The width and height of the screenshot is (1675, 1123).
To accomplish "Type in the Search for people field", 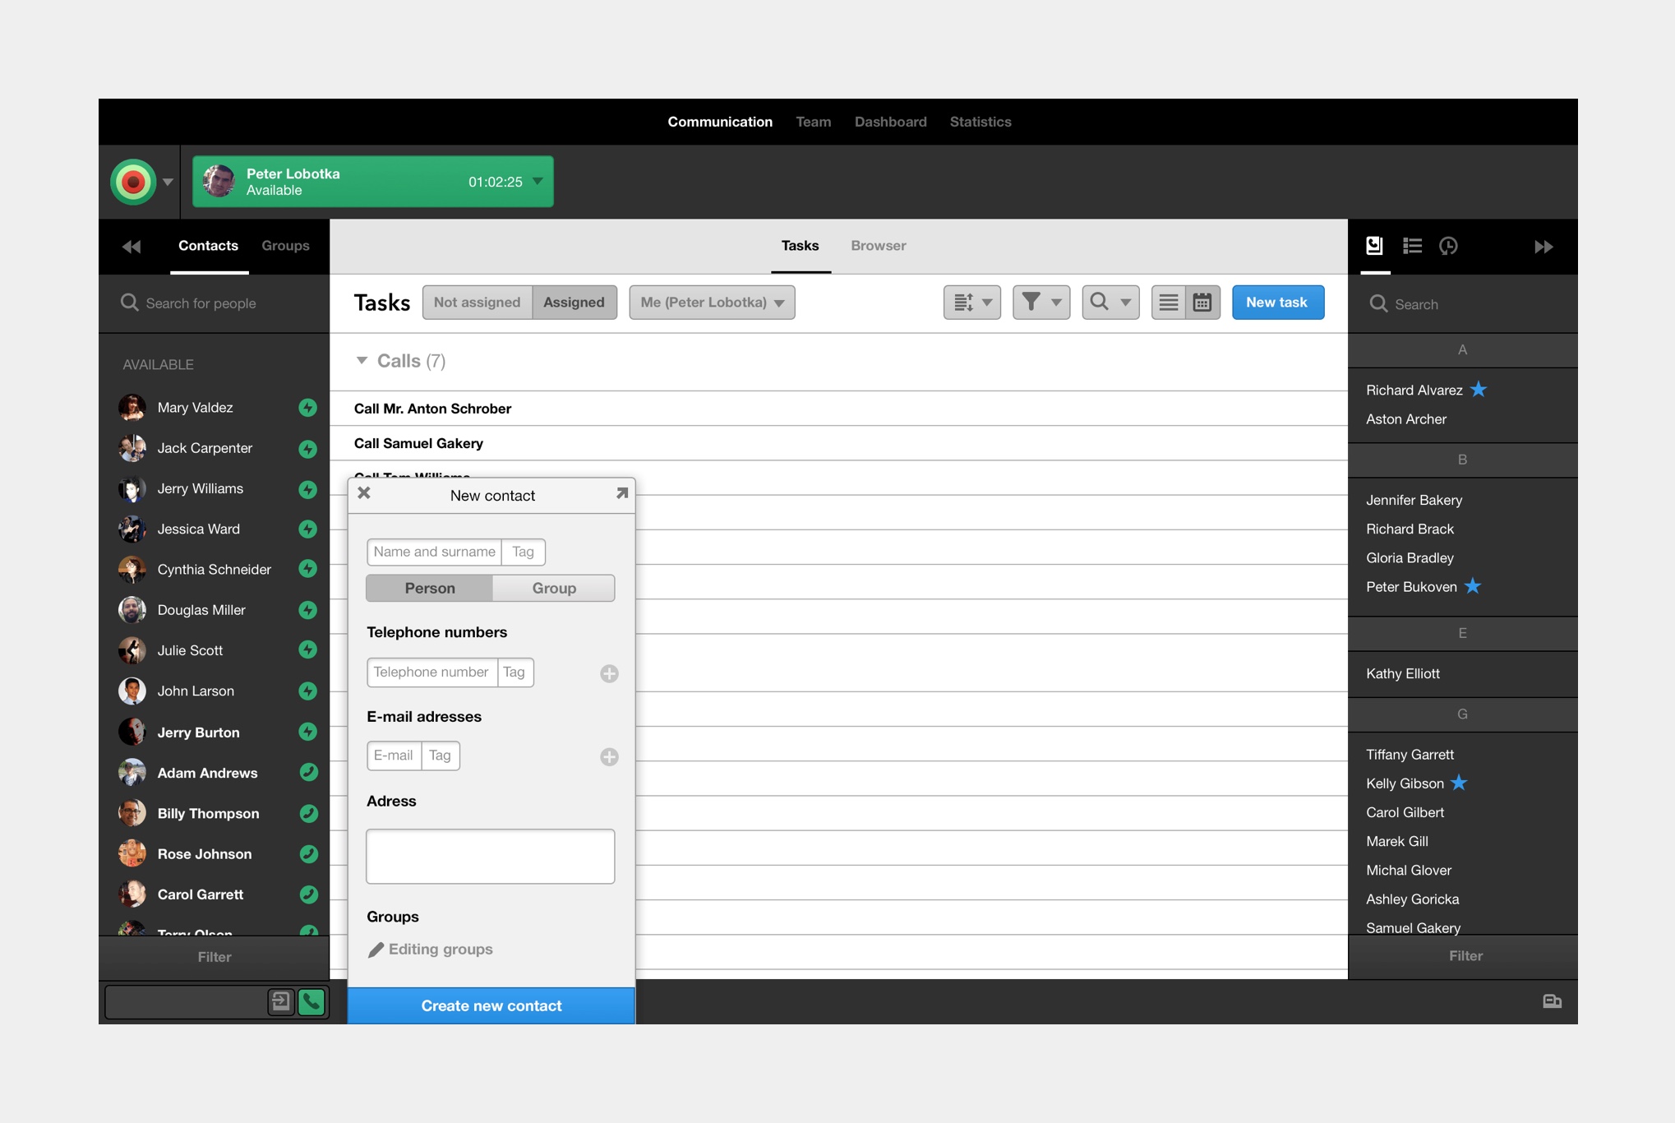I will pos(214,303).
